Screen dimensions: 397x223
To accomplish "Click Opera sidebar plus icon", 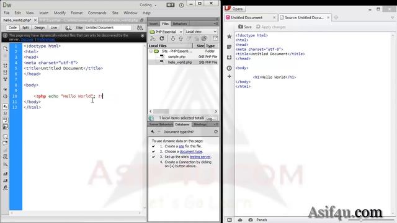I will [x=230, y=76].
